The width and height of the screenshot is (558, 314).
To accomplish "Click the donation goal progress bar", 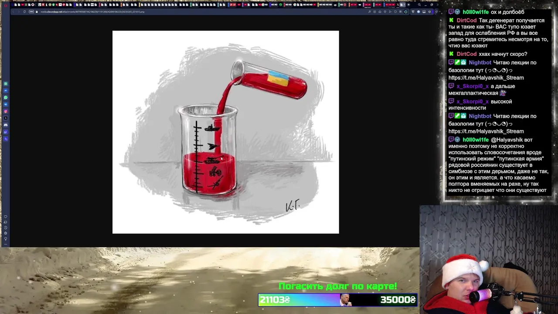I will click(x=338, y=300).
